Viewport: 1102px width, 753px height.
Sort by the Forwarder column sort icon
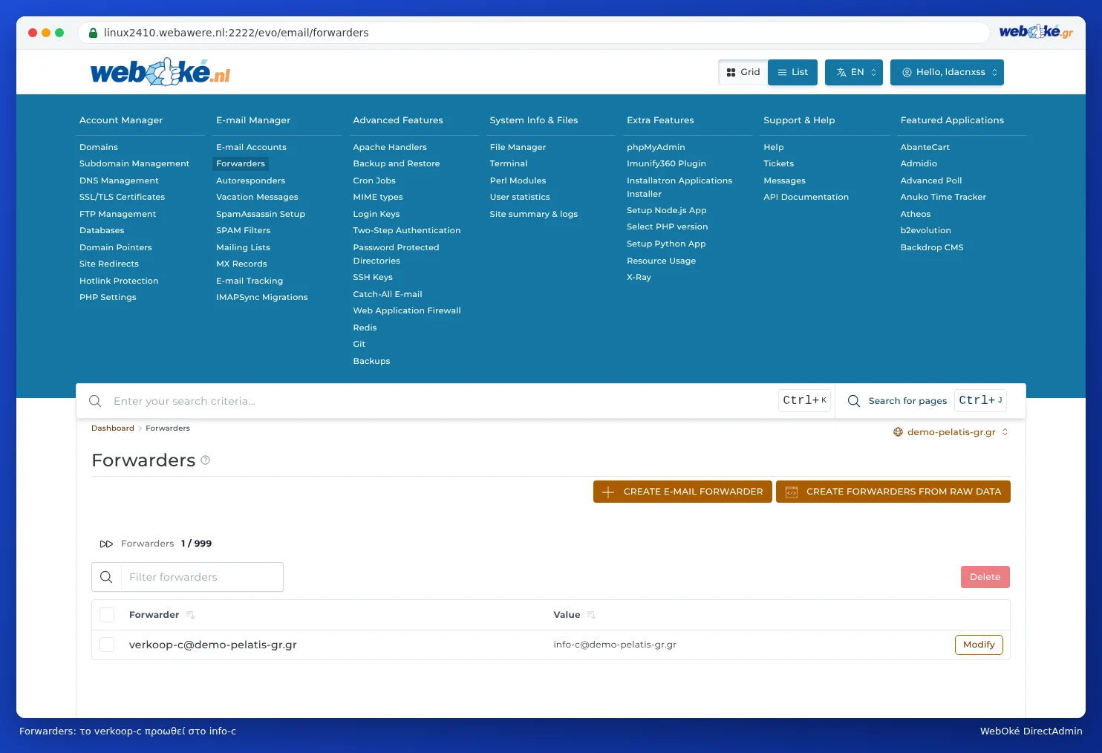pyautogui.click(x=190, y=615)
